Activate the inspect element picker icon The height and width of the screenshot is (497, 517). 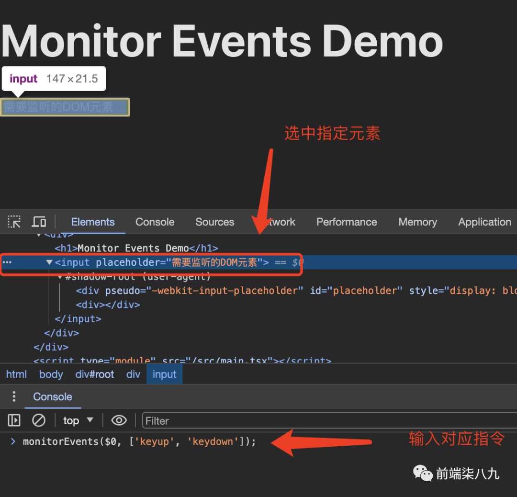point(14,222)
